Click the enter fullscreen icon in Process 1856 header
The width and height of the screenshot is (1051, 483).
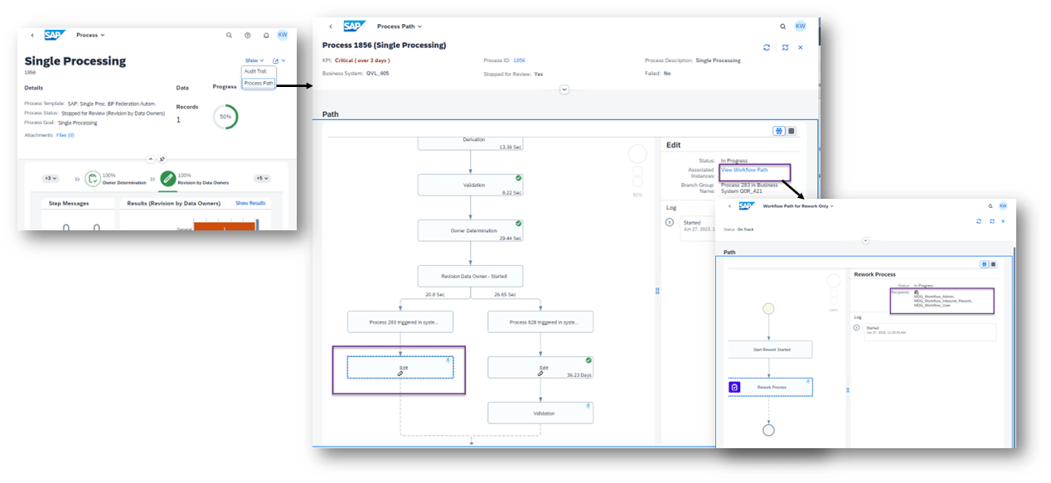click(785, 47)
